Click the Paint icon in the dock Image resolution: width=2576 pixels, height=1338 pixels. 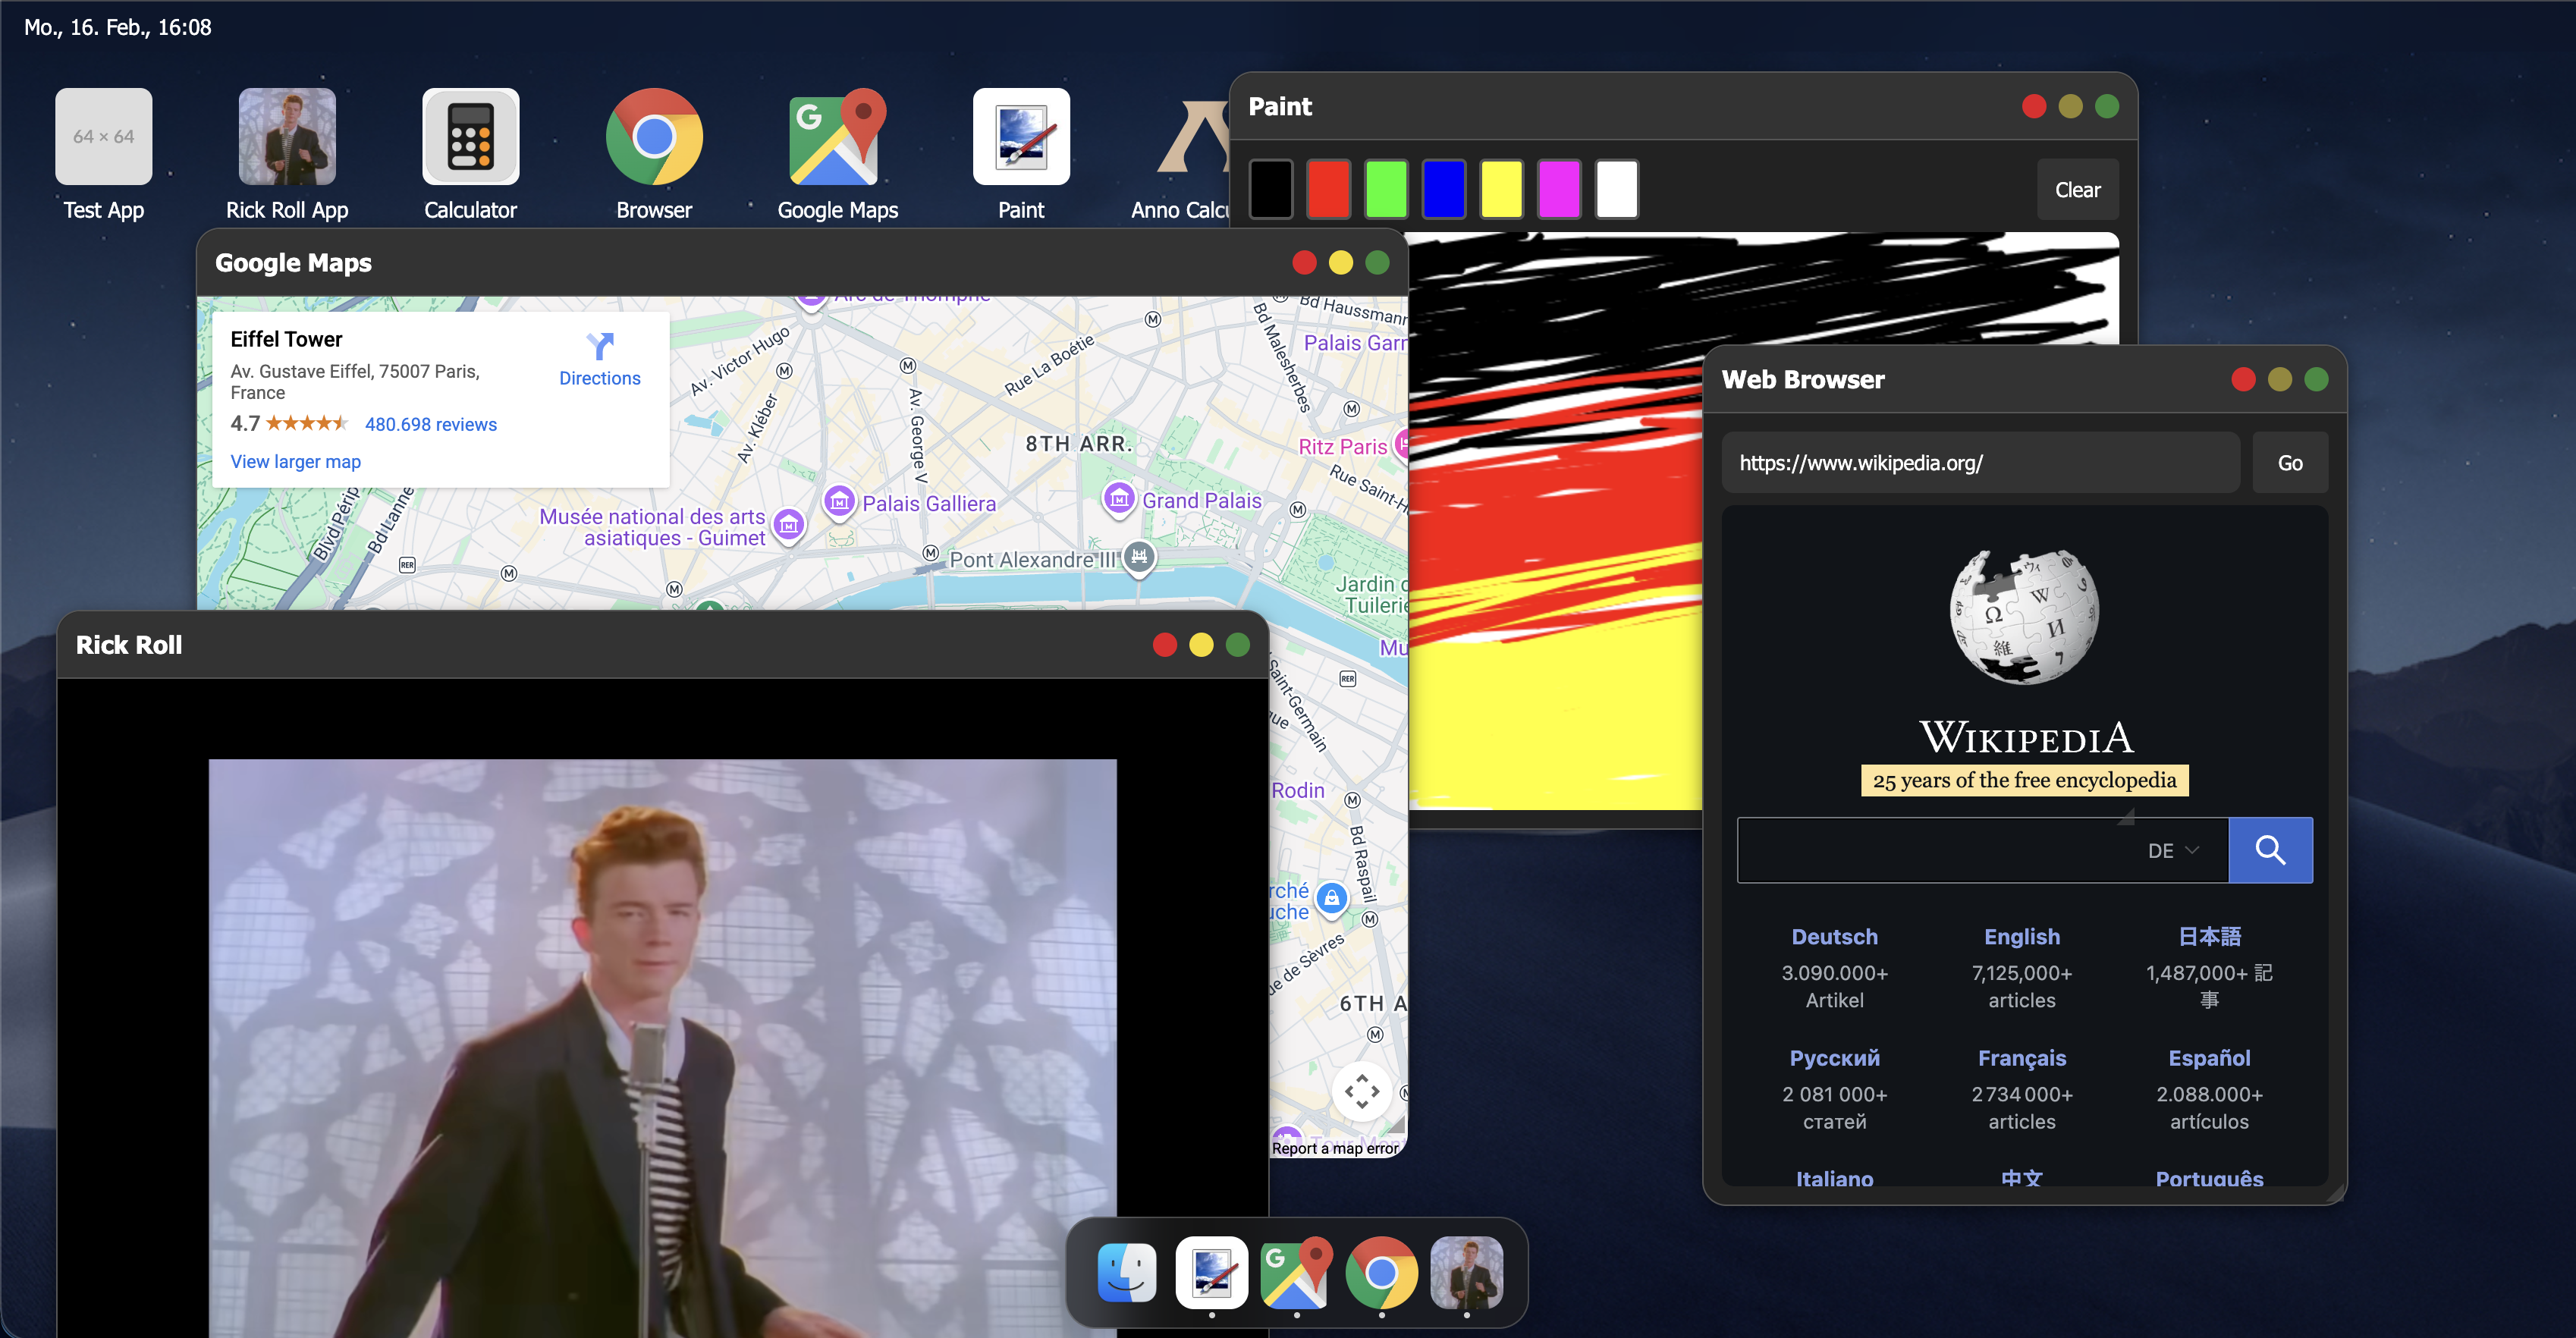[x=1212, y=1273]
